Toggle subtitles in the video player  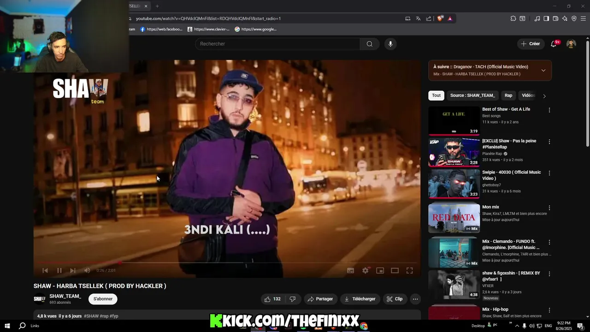(350, 271)
